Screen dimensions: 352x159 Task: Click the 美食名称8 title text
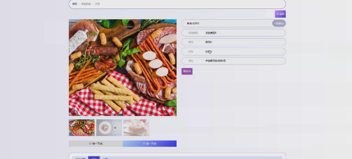click(x=193, y=23)
